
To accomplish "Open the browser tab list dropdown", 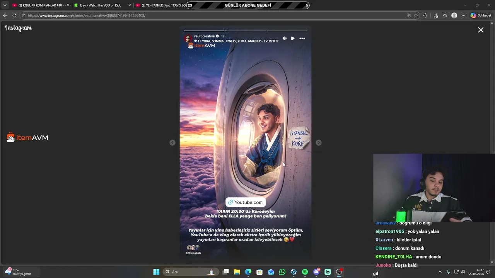I will tap(5, 5).
